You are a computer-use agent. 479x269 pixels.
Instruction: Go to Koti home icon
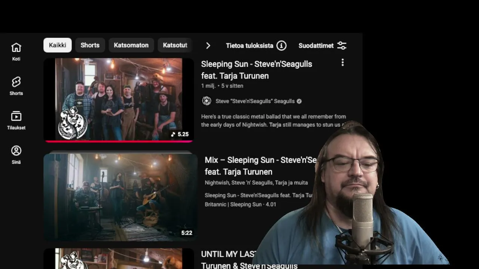click(x=16, y=47)
